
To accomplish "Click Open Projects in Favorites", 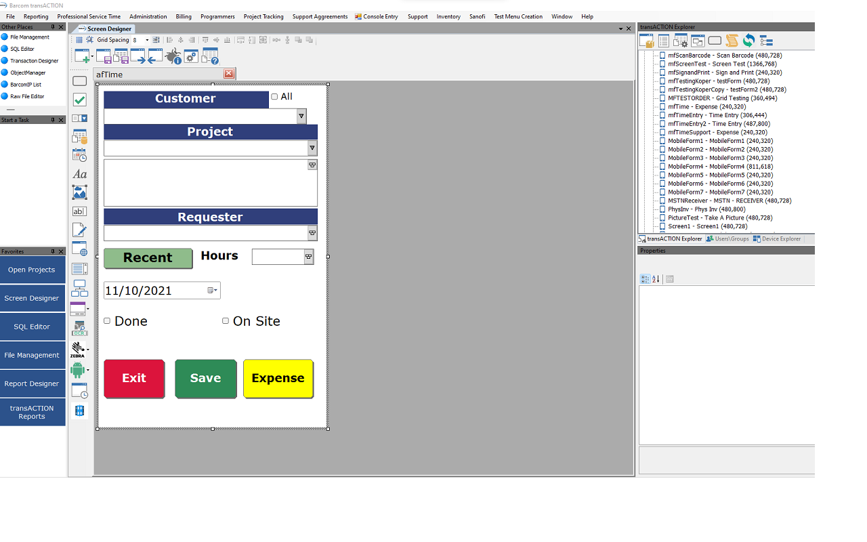I will pyautogui.click(x=33, y=270).
